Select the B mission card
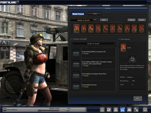This screenshot has width=151, height=113. tap(112, 29)
